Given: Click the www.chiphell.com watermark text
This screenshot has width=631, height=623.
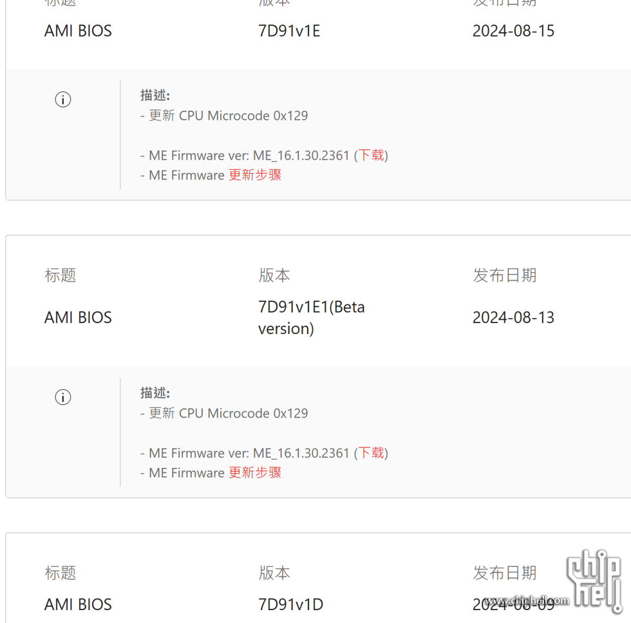Looking at the screenshot, I should (x=527, y=600).
